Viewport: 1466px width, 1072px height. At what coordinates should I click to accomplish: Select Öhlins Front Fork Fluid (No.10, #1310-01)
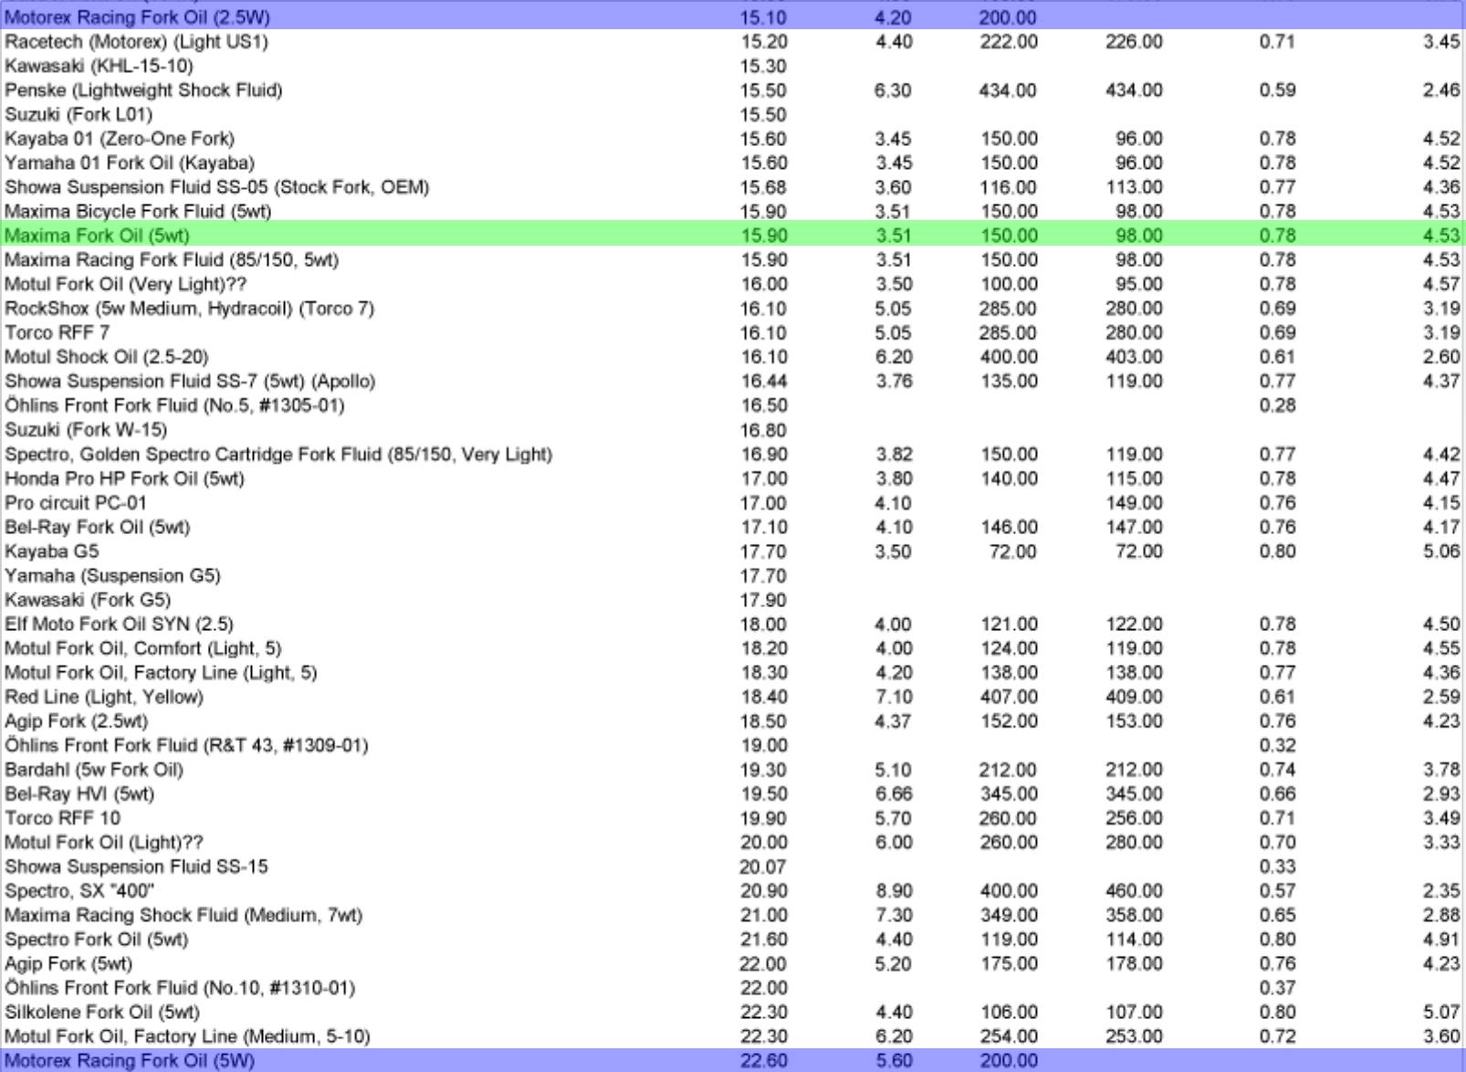click(x=180, y=988)
